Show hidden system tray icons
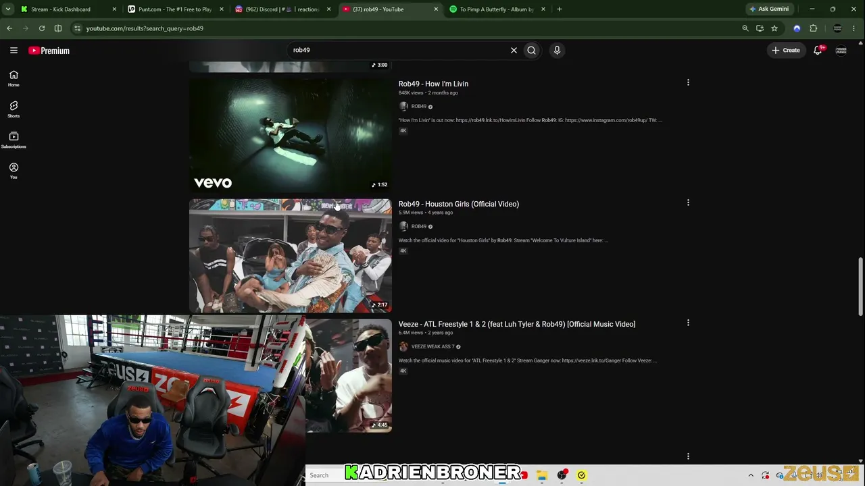Screen dimensions: 865x486 [751, 475]
